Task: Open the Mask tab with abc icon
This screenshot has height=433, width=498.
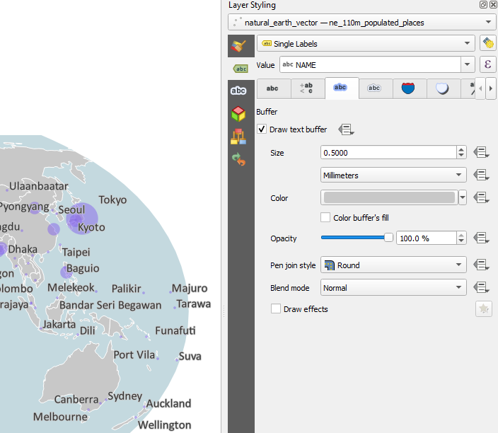Action: point(238,91)
